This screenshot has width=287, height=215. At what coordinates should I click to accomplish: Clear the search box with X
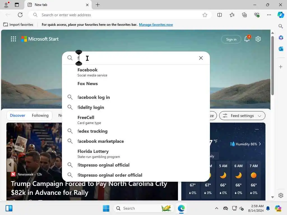(201, 58)
